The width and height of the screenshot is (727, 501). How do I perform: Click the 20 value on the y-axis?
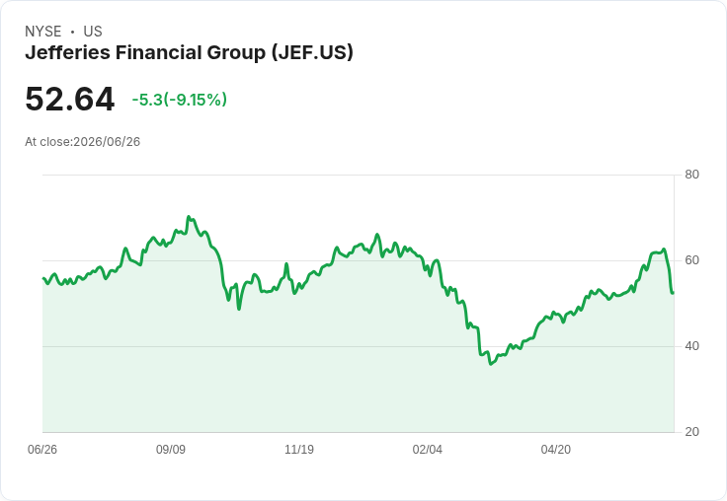[691, 432]
